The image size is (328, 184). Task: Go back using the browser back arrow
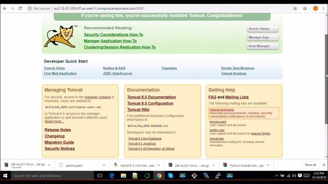point(5,8)
